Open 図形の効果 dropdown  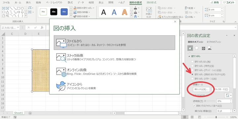(x=82, y=16)
